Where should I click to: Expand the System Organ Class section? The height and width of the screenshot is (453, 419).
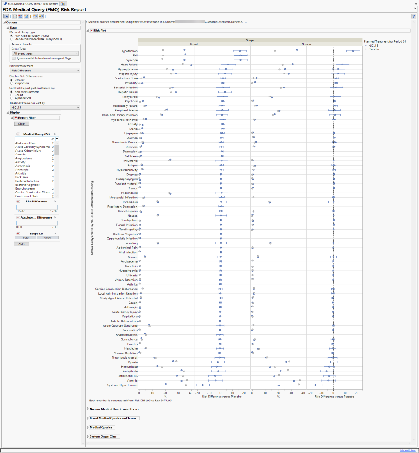coord(88,436)
